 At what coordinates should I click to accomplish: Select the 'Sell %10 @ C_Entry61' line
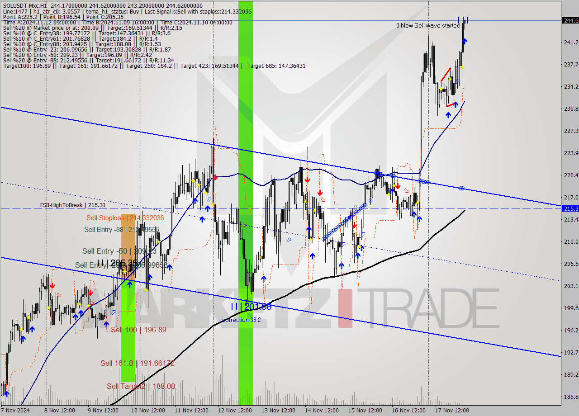click(80, 38)
